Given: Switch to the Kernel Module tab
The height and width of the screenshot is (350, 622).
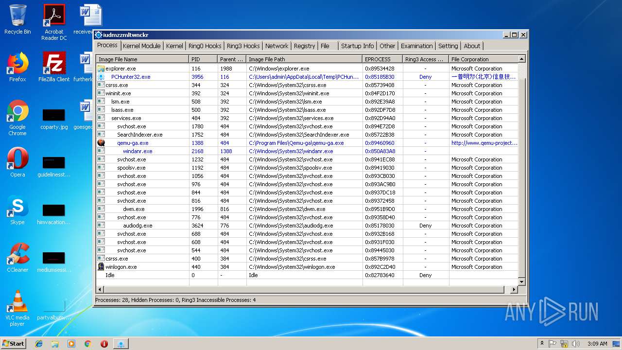Looking at the screenshot, I should [141, 46].
